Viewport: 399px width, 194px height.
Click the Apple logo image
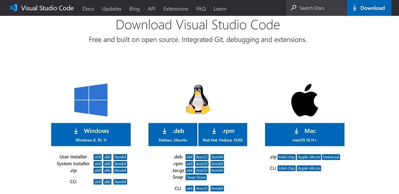pos(305,100)
